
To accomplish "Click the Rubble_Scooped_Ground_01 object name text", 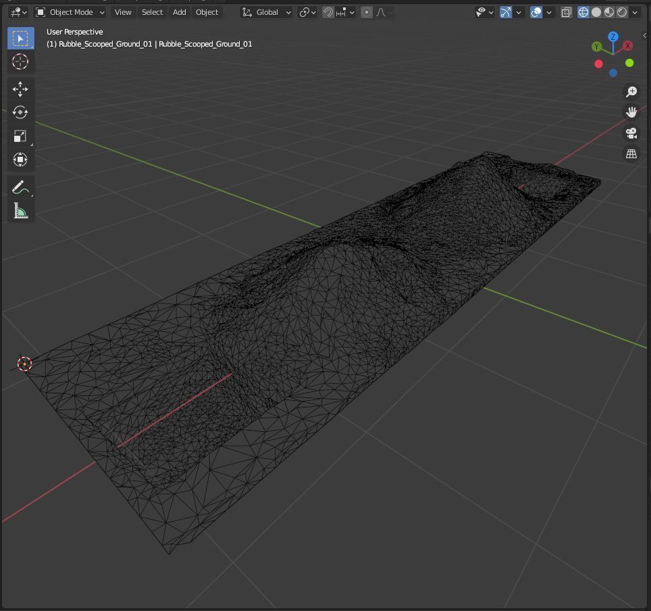I will coord(149,44).
